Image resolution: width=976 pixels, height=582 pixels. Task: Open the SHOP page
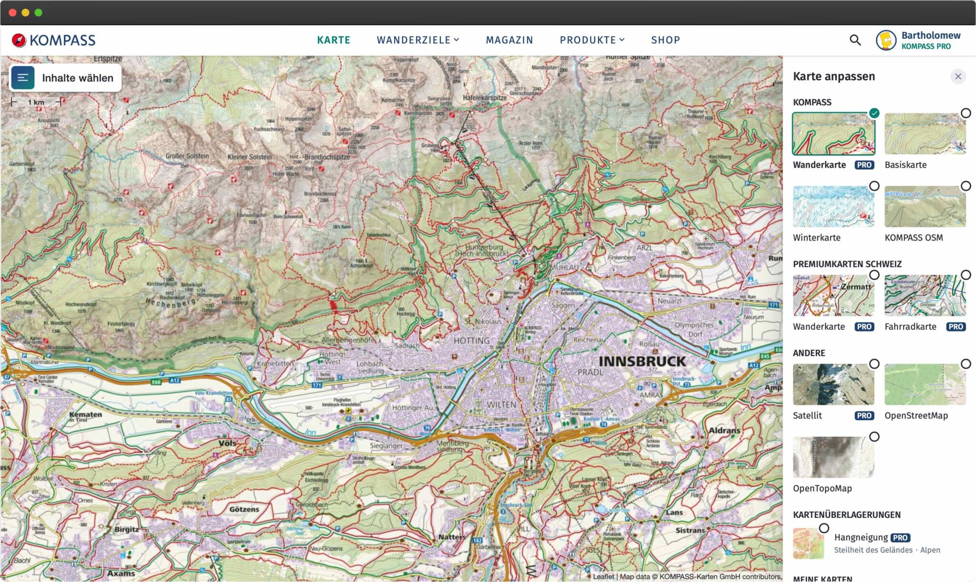point(665,40)
